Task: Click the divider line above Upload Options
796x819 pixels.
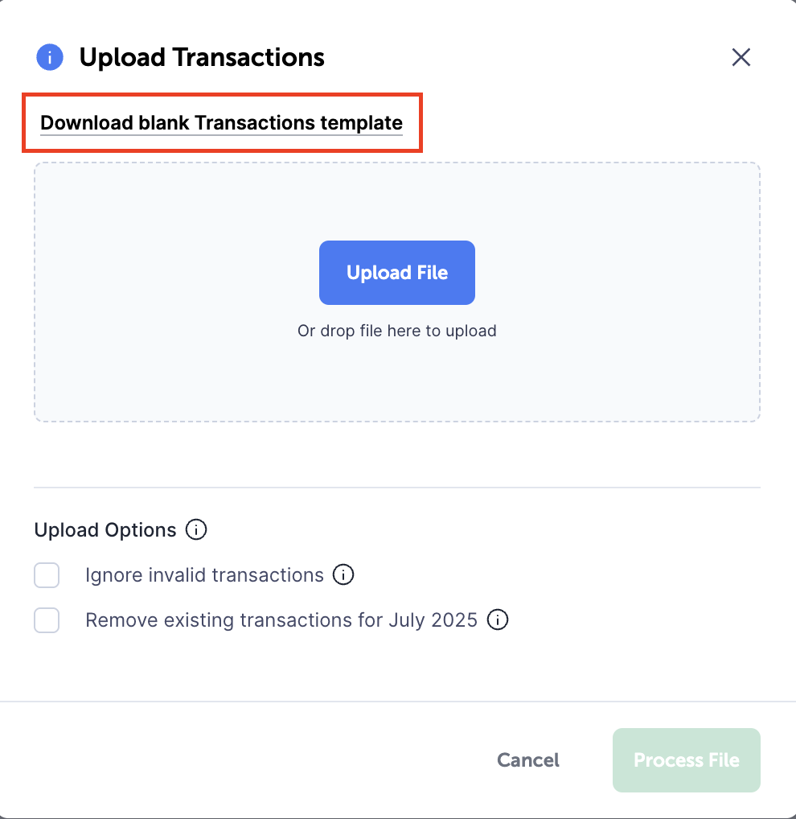Action: [397, 488]
